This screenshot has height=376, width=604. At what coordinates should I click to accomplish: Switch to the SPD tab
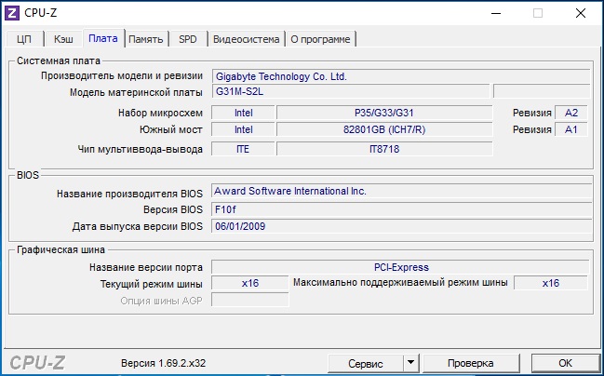188,39
